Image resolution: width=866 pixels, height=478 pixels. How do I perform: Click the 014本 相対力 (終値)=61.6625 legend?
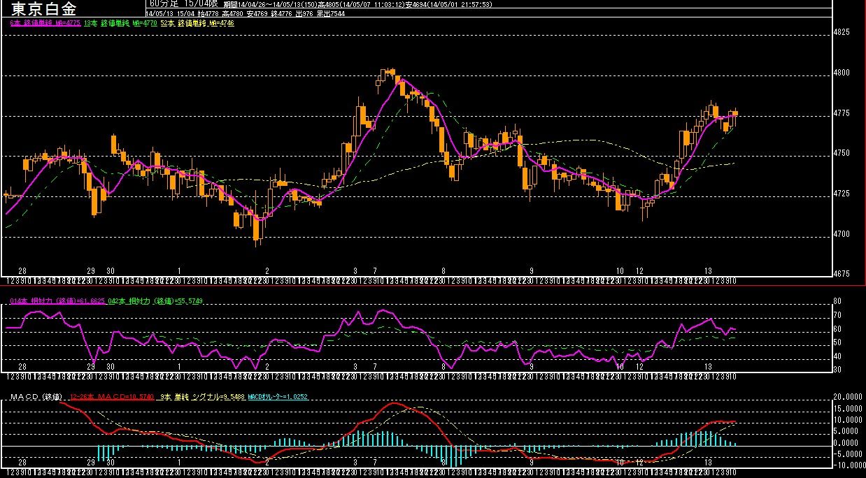click(x=57, y=301)
